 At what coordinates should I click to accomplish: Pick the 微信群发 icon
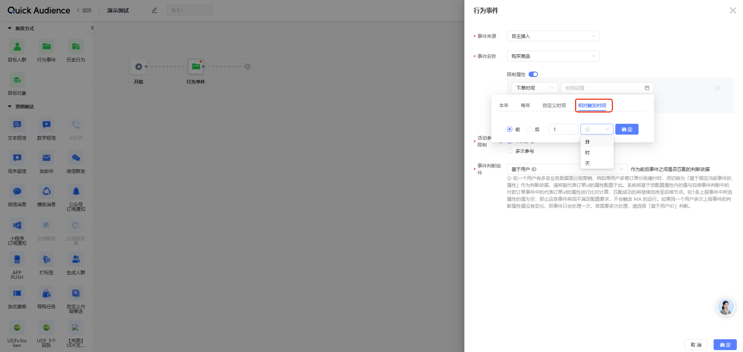[76, 158]
